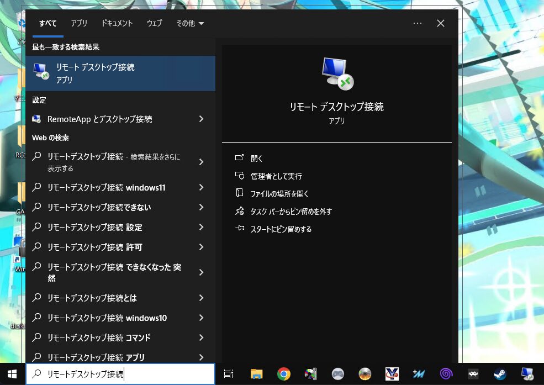Switch to the アプリ search tab
Viewport: 544px width, 385px height.
(x=79, y=23)
